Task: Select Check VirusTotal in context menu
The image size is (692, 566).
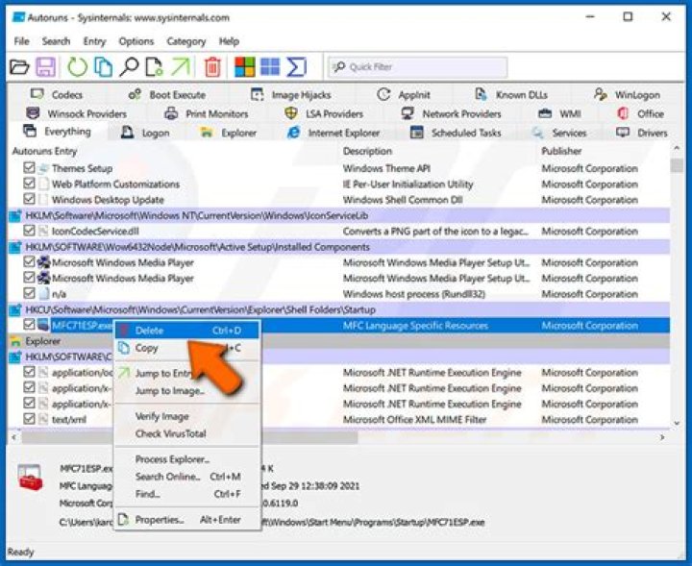Action: (x=170, y=433)
